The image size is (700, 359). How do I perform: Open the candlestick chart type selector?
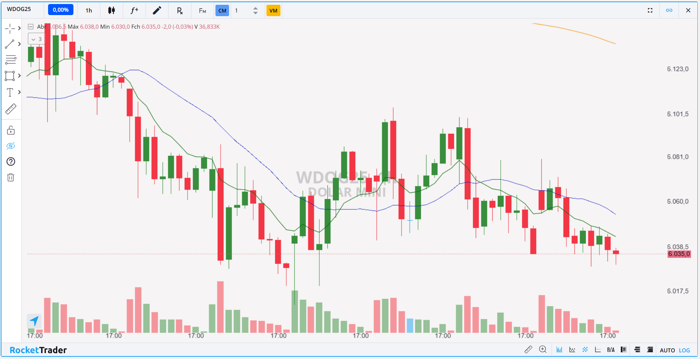point(112,11)
